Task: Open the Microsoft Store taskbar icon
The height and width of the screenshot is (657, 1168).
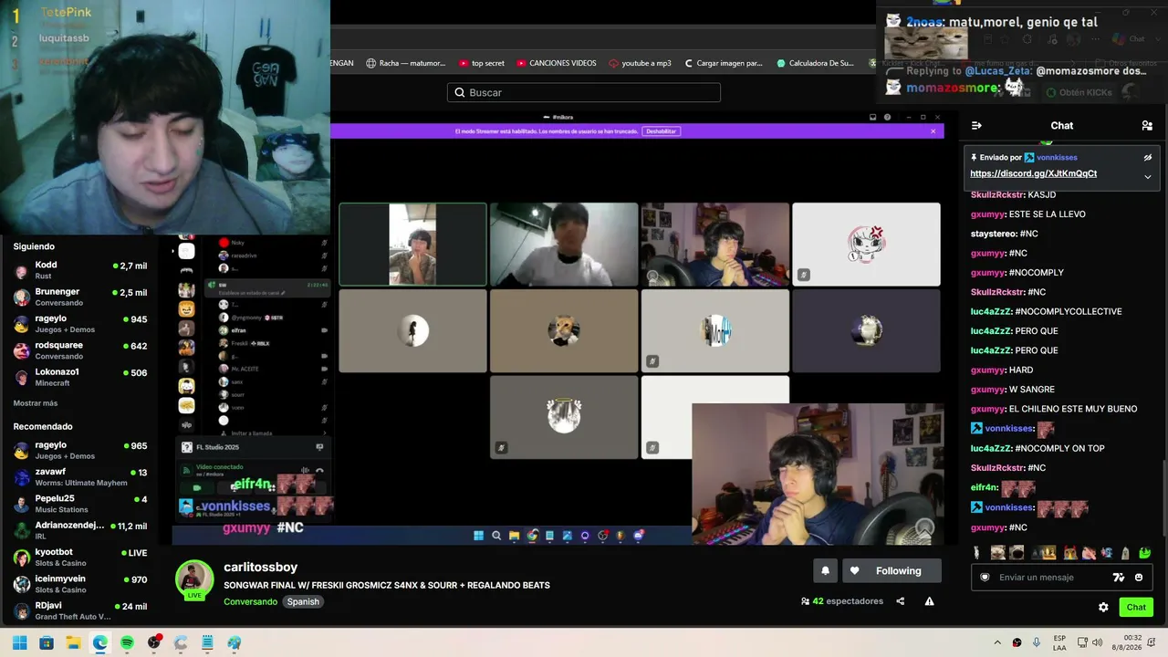Action: [x=47, y=643]
